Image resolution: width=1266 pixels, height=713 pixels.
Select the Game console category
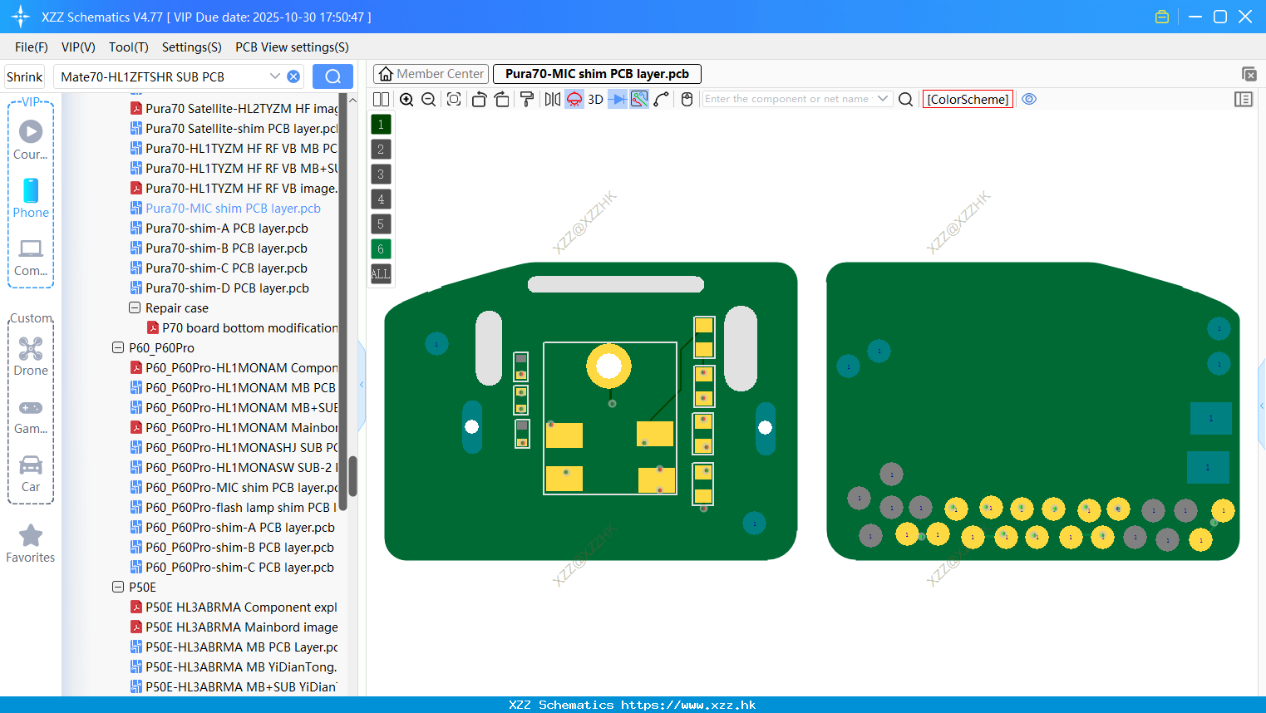click(x=31, y=416)
